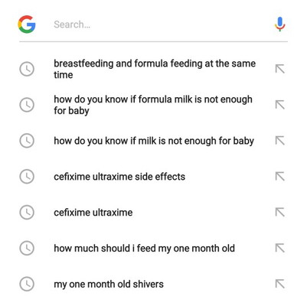Insert 'how much should i feed' suggestion arrow
307x306 pixels.
tap(280, 248)
